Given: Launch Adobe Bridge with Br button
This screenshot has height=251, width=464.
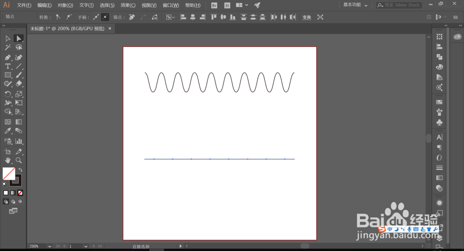Looking at the screenshot, I should [214, 5].
